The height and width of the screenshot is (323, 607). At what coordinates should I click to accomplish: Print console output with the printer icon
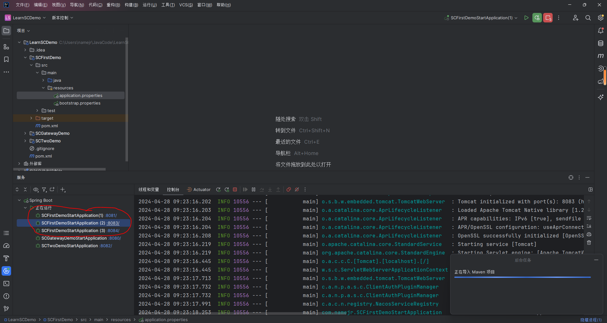pos(589,234)
